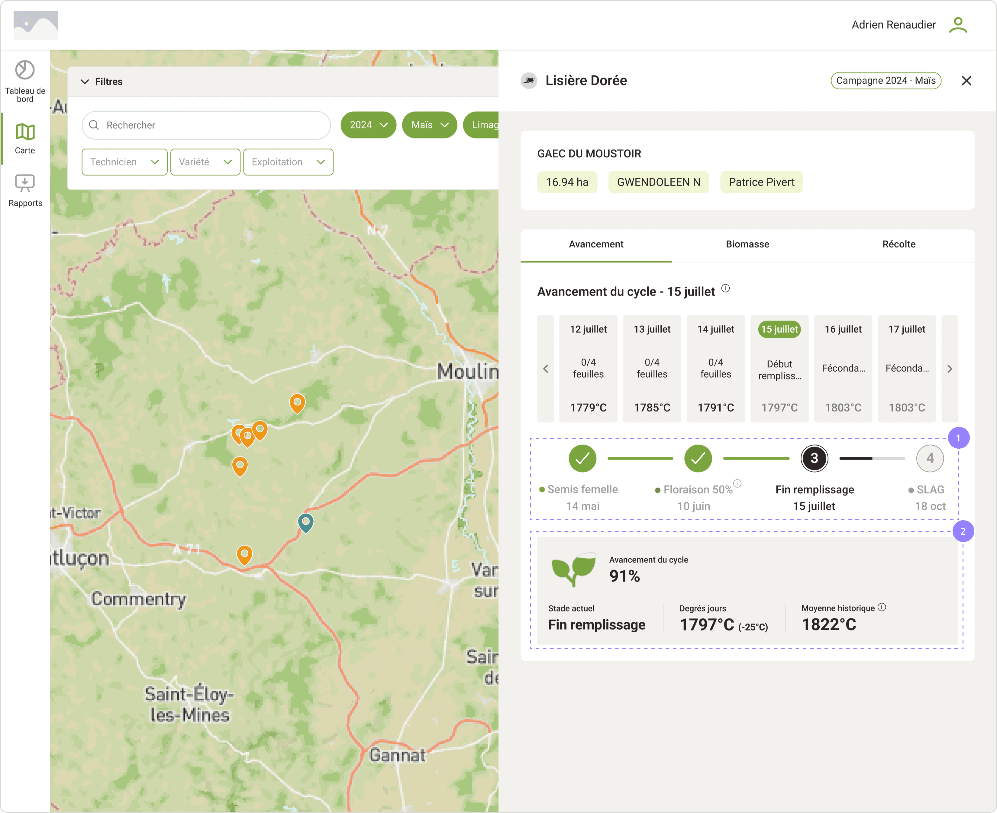Click the next dates right arrow
Viewport: 997px width, 813px height.
[x=950, y=369]
